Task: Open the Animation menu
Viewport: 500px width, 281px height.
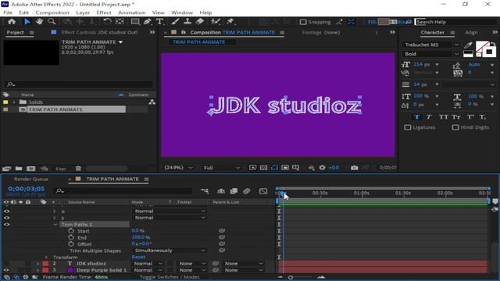Action: click(x=132, y=12)
